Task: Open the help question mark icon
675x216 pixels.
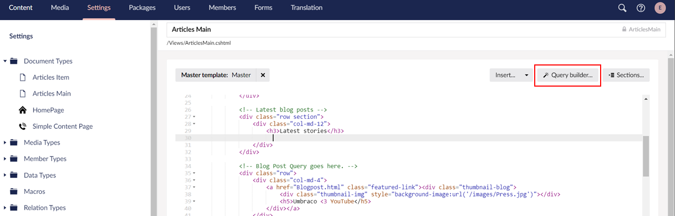Action: point(641,8)
